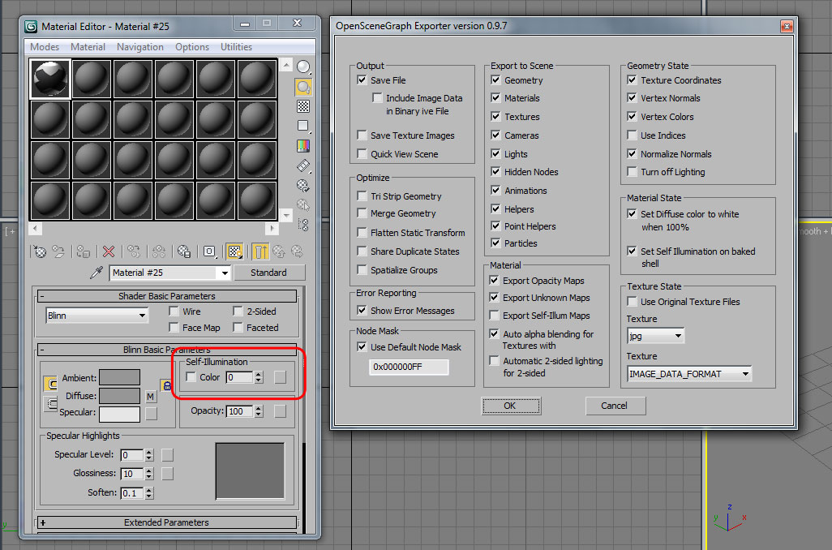Viewport: 832px width, 550px height.
Task: Open the Material/Map Navigator icon
Action: click(303, 225)
